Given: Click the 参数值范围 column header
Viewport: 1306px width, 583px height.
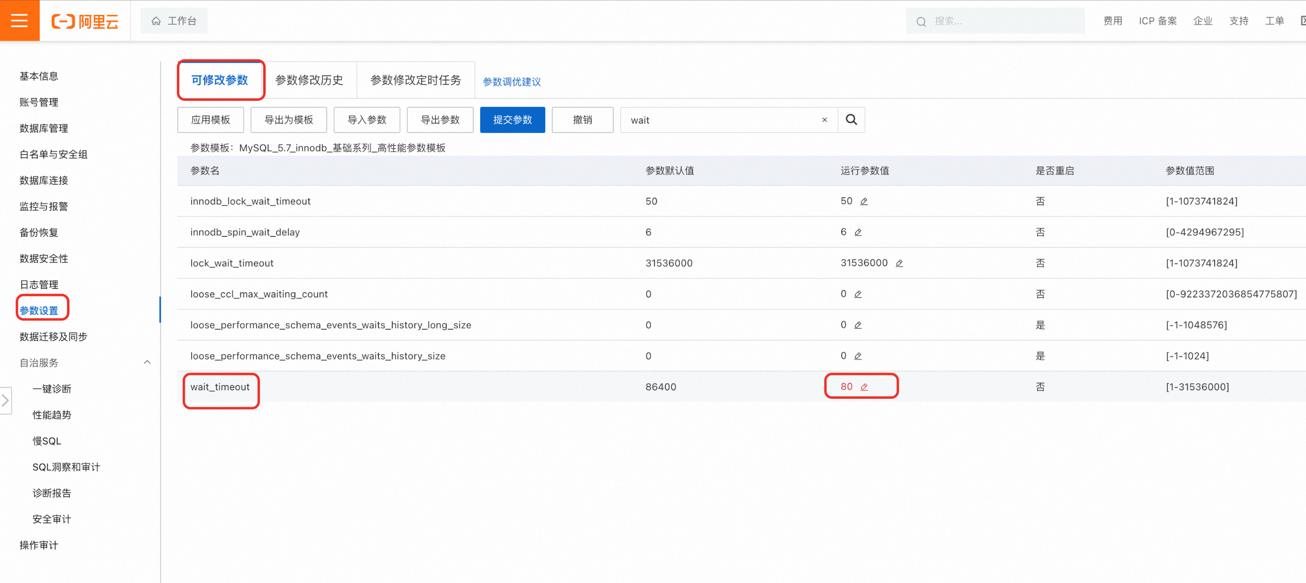Looking at the screenshot, I should [1190, 170].
